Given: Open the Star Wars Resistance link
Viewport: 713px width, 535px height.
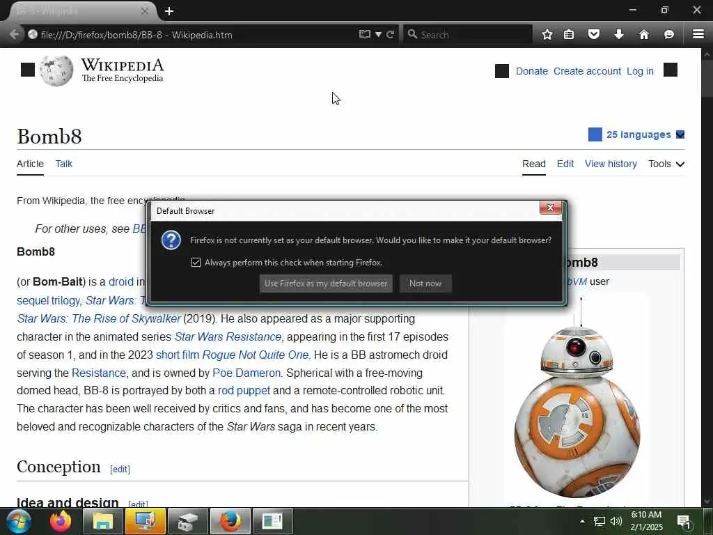Looking at the screenshot, I should pyautogui.click(x=228, y=336).
